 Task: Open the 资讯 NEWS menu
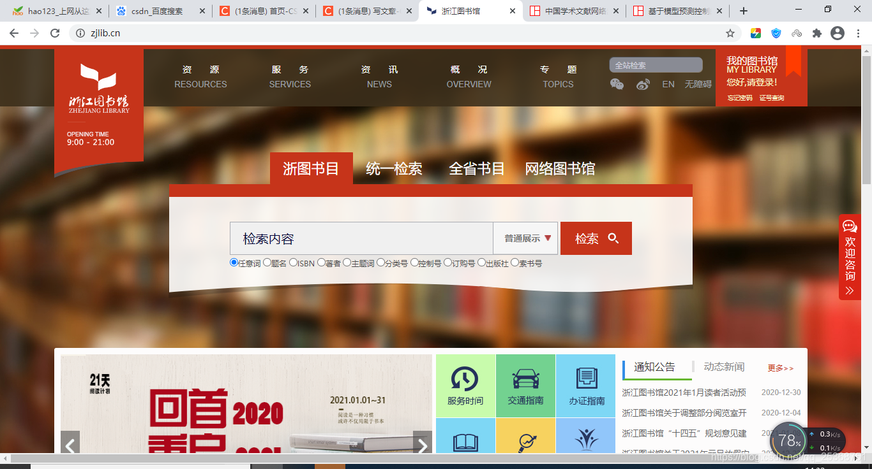[x=379, y=76]
